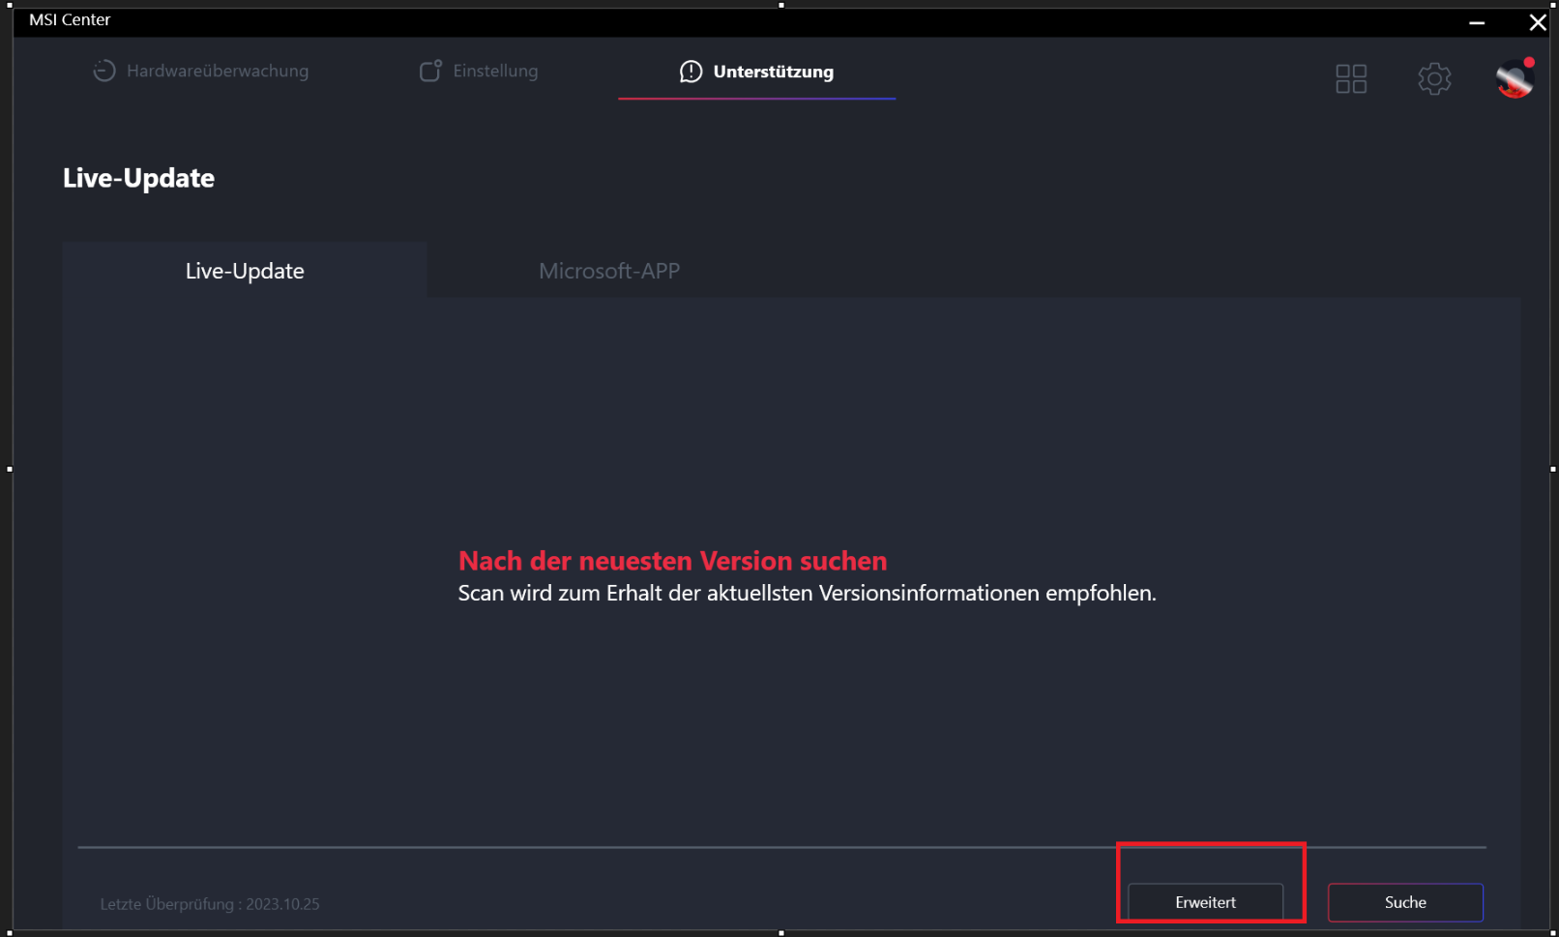Click the Suche button

click(x=1405, y=902)
